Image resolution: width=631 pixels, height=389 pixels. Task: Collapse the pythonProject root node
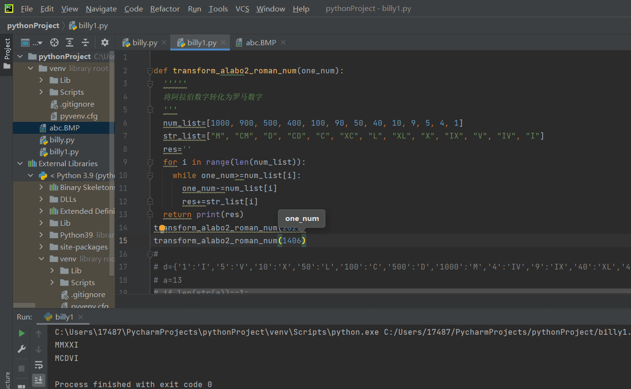coord(20,56)
